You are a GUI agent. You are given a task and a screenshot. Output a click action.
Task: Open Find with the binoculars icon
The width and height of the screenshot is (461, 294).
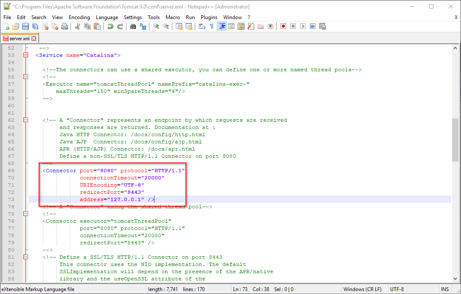133,26
